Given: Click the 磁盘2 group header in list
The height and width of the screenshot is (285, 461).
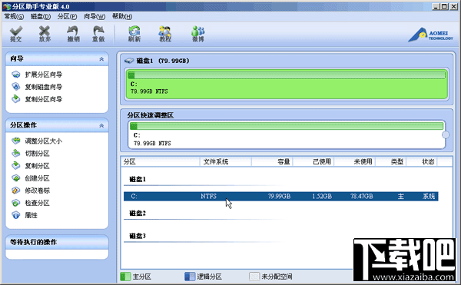Looking at the screenshot, I should pos(138,213).
